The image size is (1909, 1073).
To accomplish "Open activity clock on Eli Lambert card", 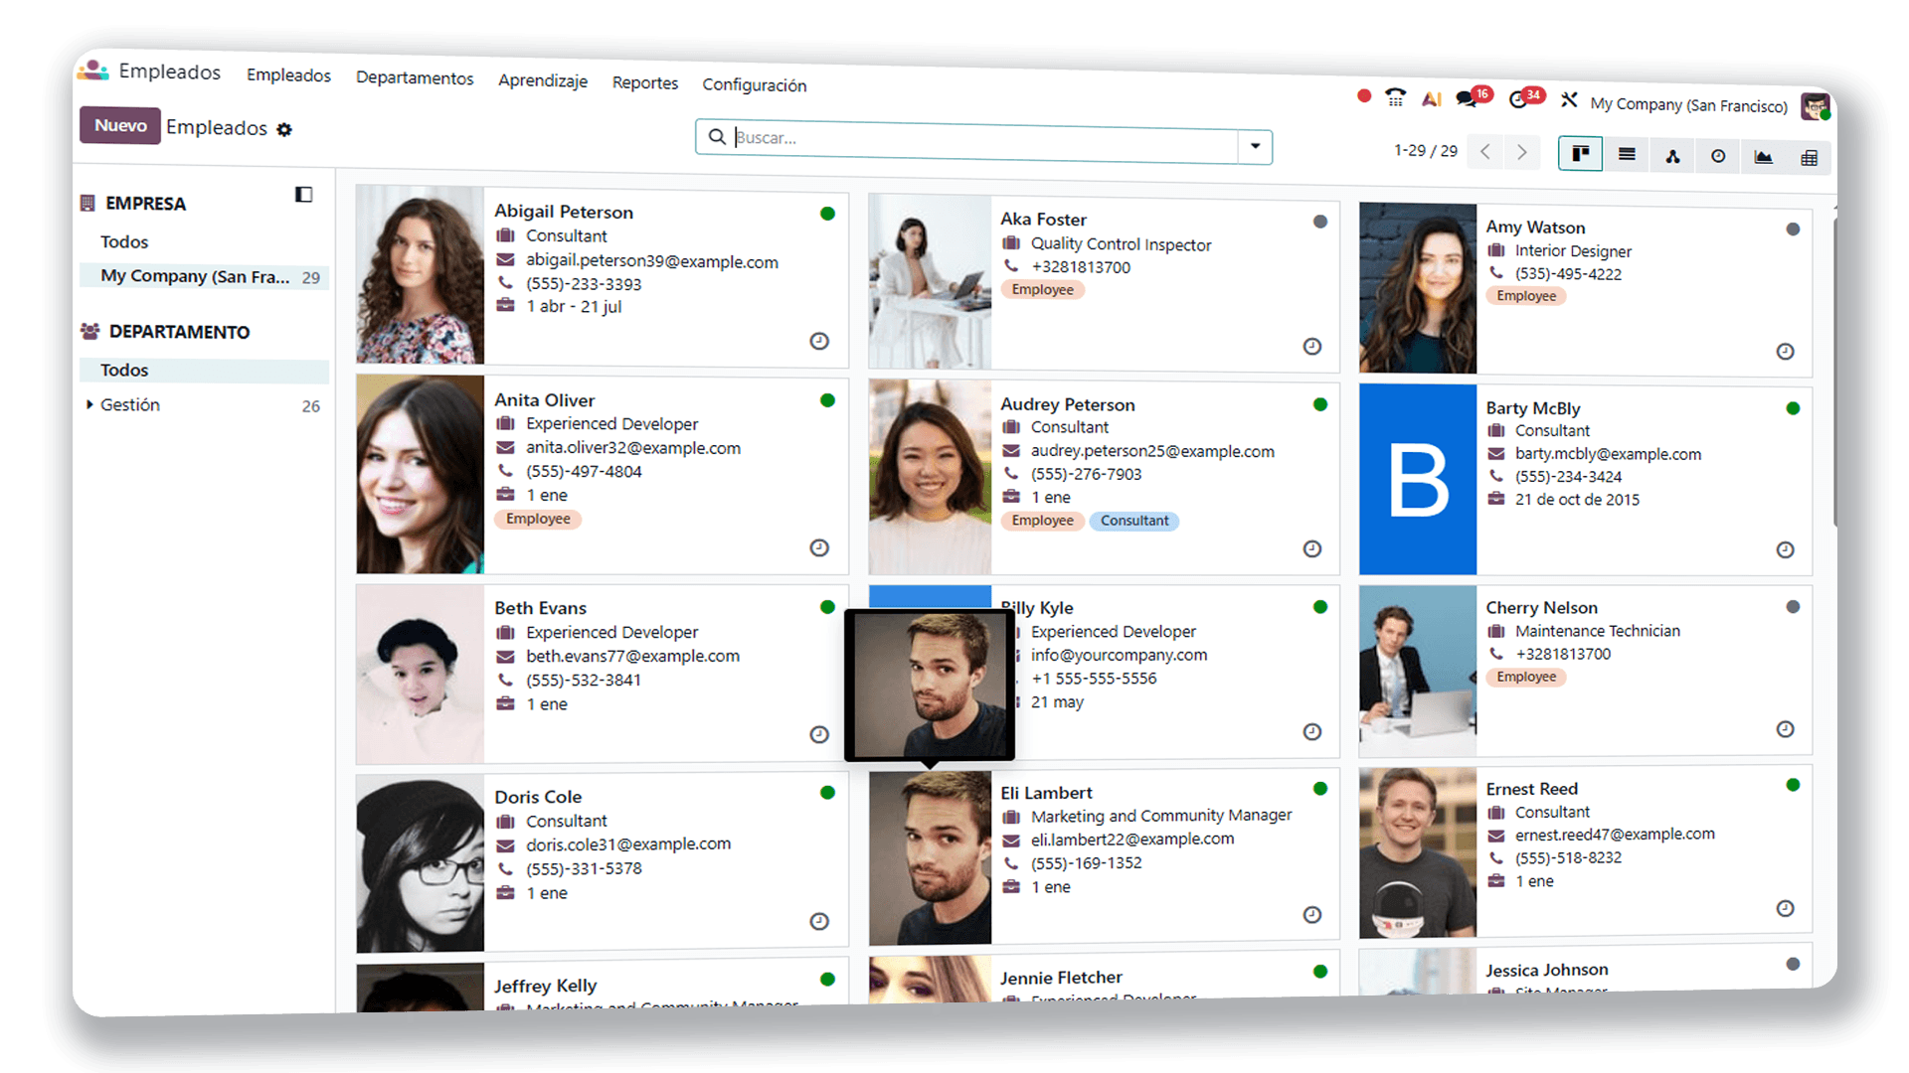I will click(x=1312, y=914).
